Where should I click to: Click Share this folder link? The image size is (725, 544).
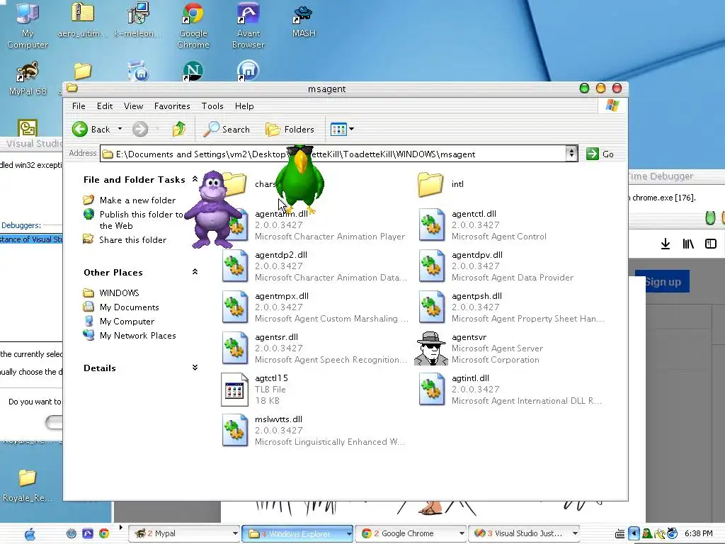[132, 239]
